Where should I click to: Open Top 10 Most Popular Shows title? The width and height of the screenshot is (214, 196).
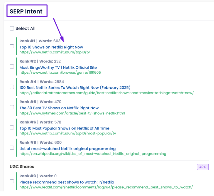(64, 128)
